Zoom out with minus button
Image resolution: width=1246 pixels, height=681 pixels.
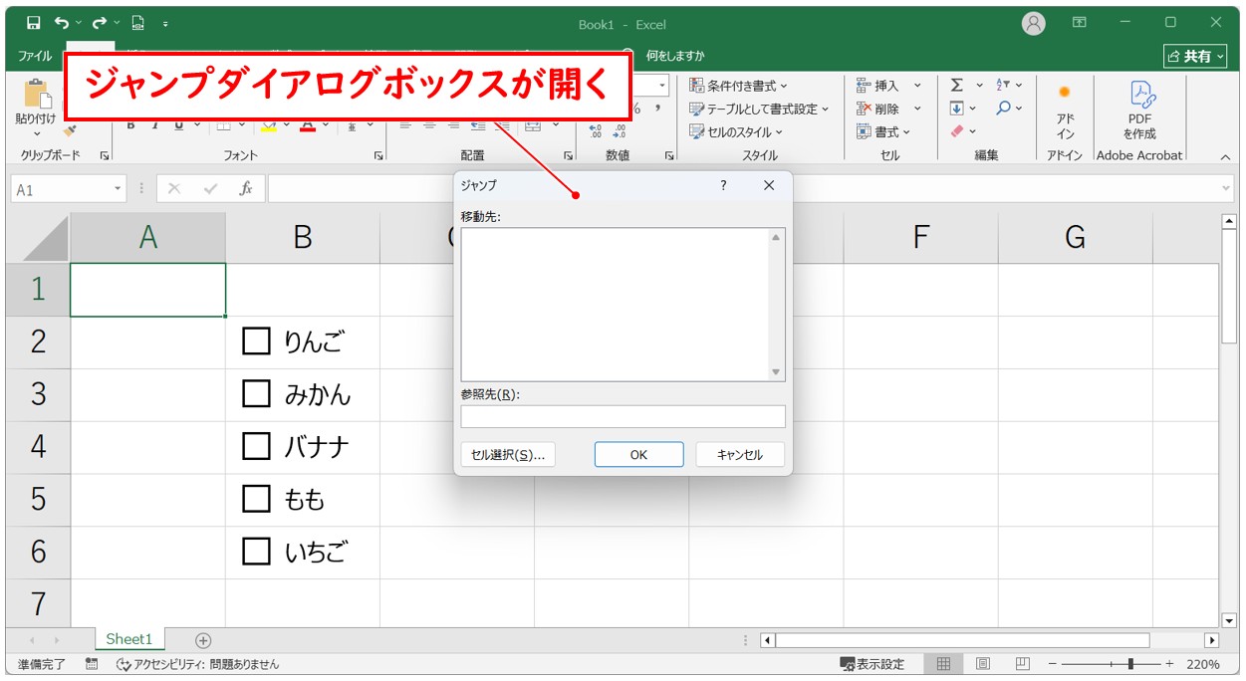1052,664
